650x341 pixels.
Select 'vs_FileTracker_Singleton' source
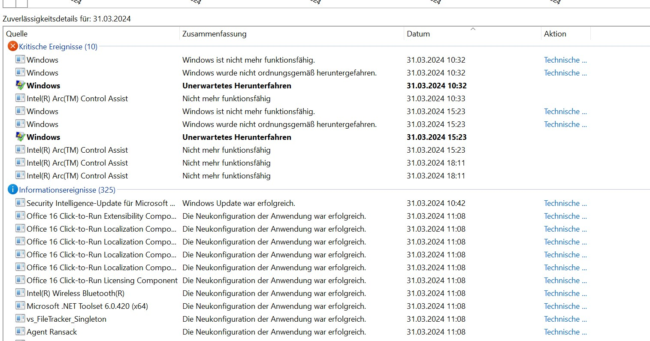67,319
